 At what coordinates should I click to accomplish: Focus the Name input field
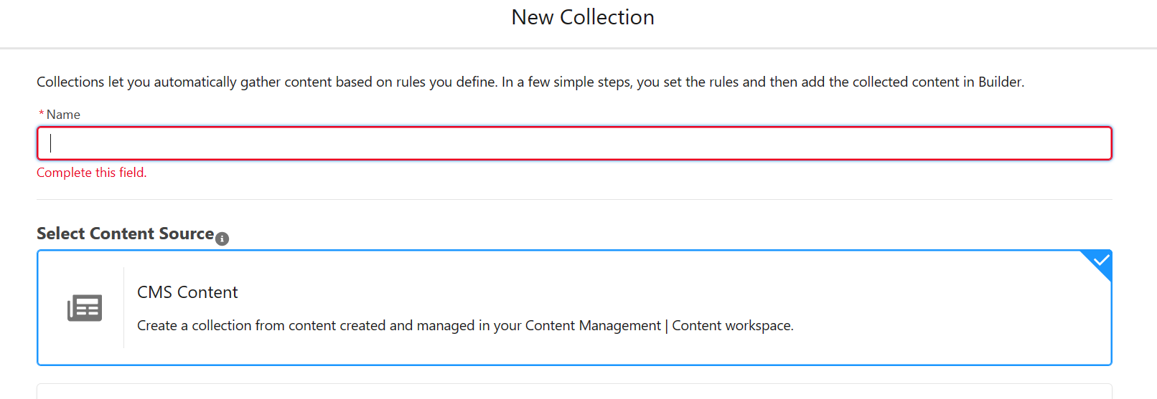pyautogui.click(x=574, y=143)
